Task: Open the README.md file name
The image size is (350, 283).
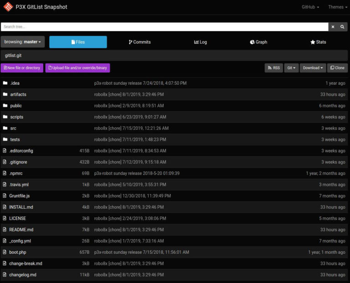Action: [21, 230]
